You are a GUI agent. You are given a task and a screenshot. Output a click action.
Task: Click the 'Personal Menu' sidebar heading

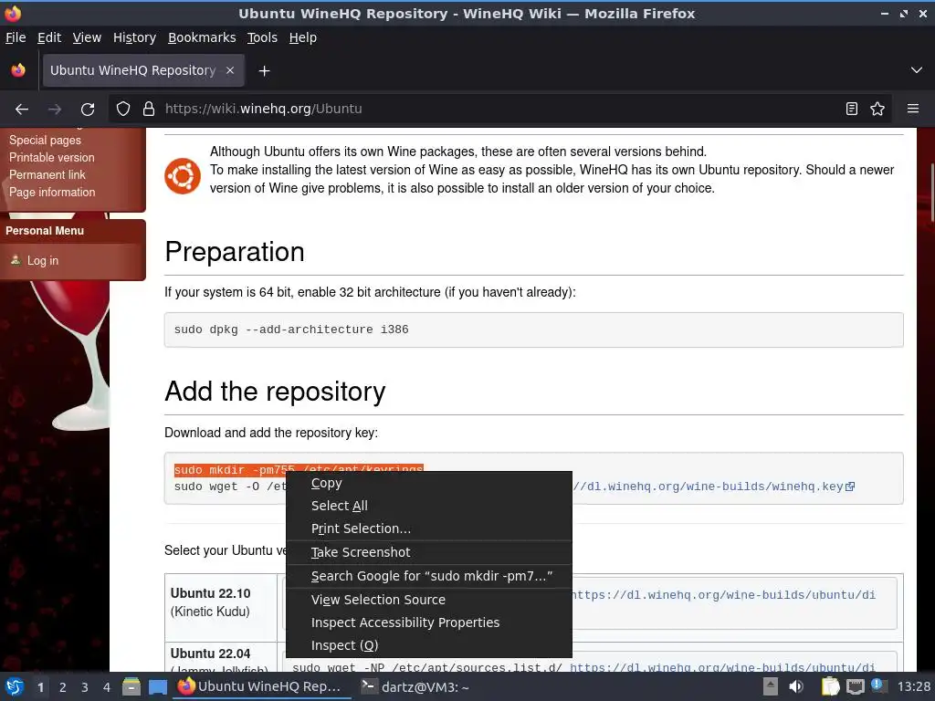pyautogui.click(x=45, y=231)
